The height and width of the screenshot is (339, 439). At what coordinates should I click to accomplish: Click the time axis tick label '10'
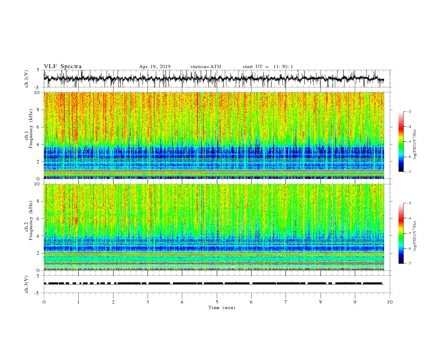coord(390,302)
